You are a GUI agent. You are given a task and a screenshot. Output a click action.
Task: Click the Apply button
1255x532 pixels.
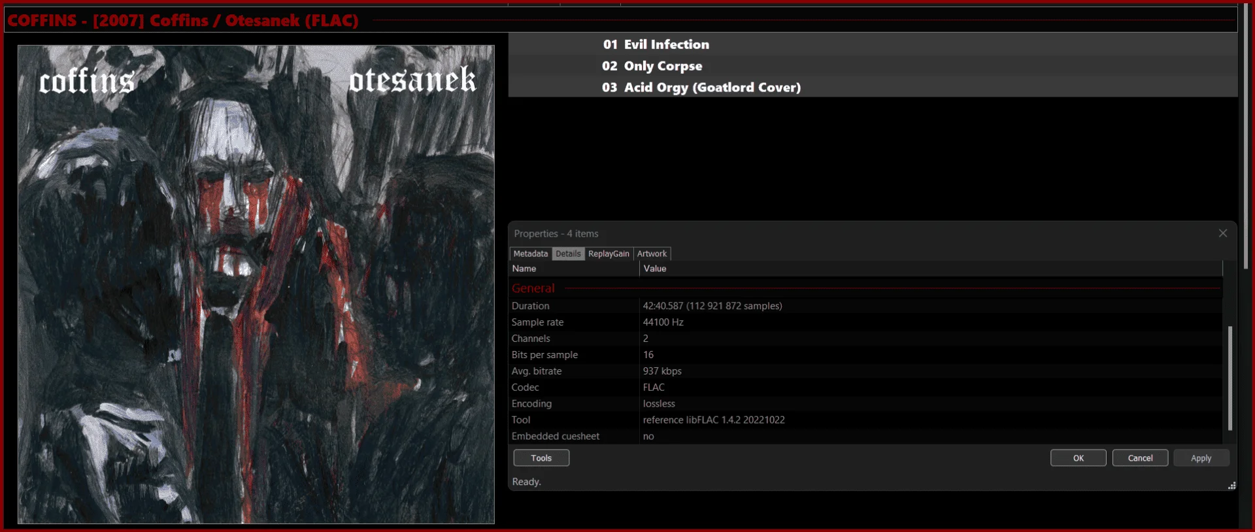click(x=1201, y=458)
